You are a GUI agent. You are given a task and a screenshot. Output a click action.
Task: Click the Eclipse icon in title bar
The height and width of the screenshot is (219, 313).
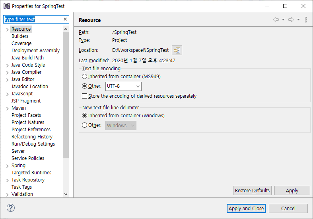pyautogui.click(x=7, y=6)
